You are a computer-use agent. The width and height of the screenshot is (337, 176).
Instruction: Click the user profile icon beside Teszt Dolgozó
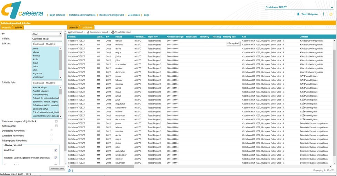click(x=298, y=14)
